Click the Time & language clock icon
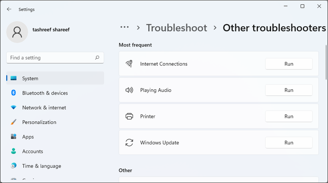Screen dimensions: 328x183 pyautogui.click(x=14, y=166)
